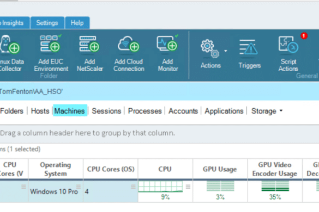This screenshot has height=212, width=319.
Task: Click Add EUC Environment icon
Action: (50, 44)
